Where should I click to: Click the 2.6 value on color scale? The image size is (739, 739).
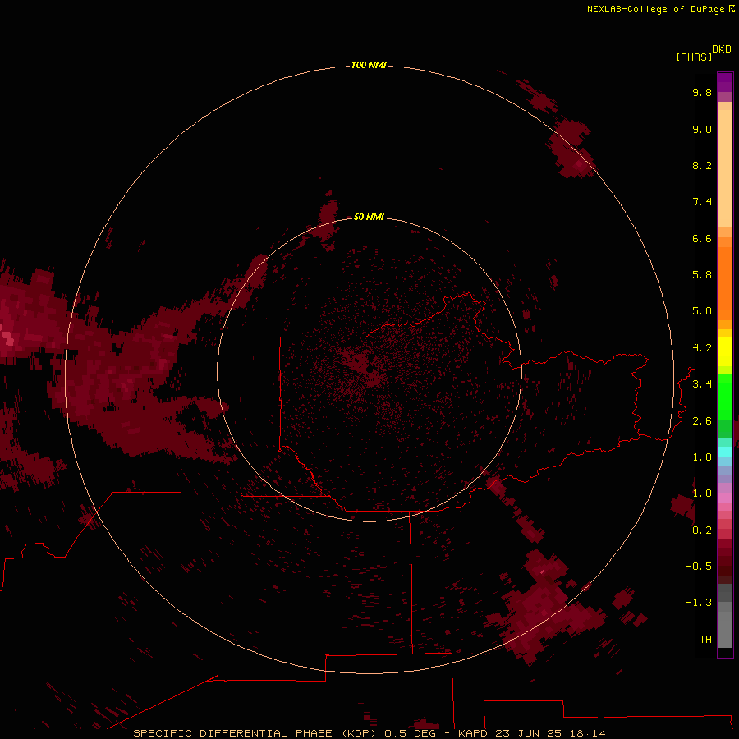coord(702,421)
